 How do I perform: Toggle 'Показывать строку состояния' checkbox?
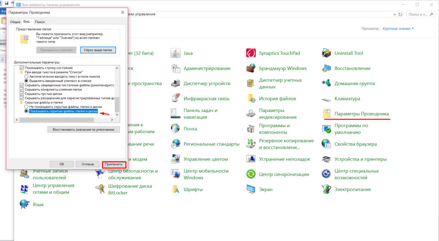click(x=22, y=68)
